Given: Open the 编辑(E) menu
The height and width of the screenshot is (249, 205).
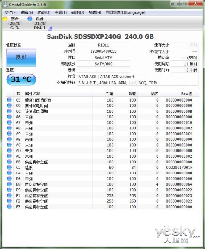Looking at the screenshot, I should point(27,13).
